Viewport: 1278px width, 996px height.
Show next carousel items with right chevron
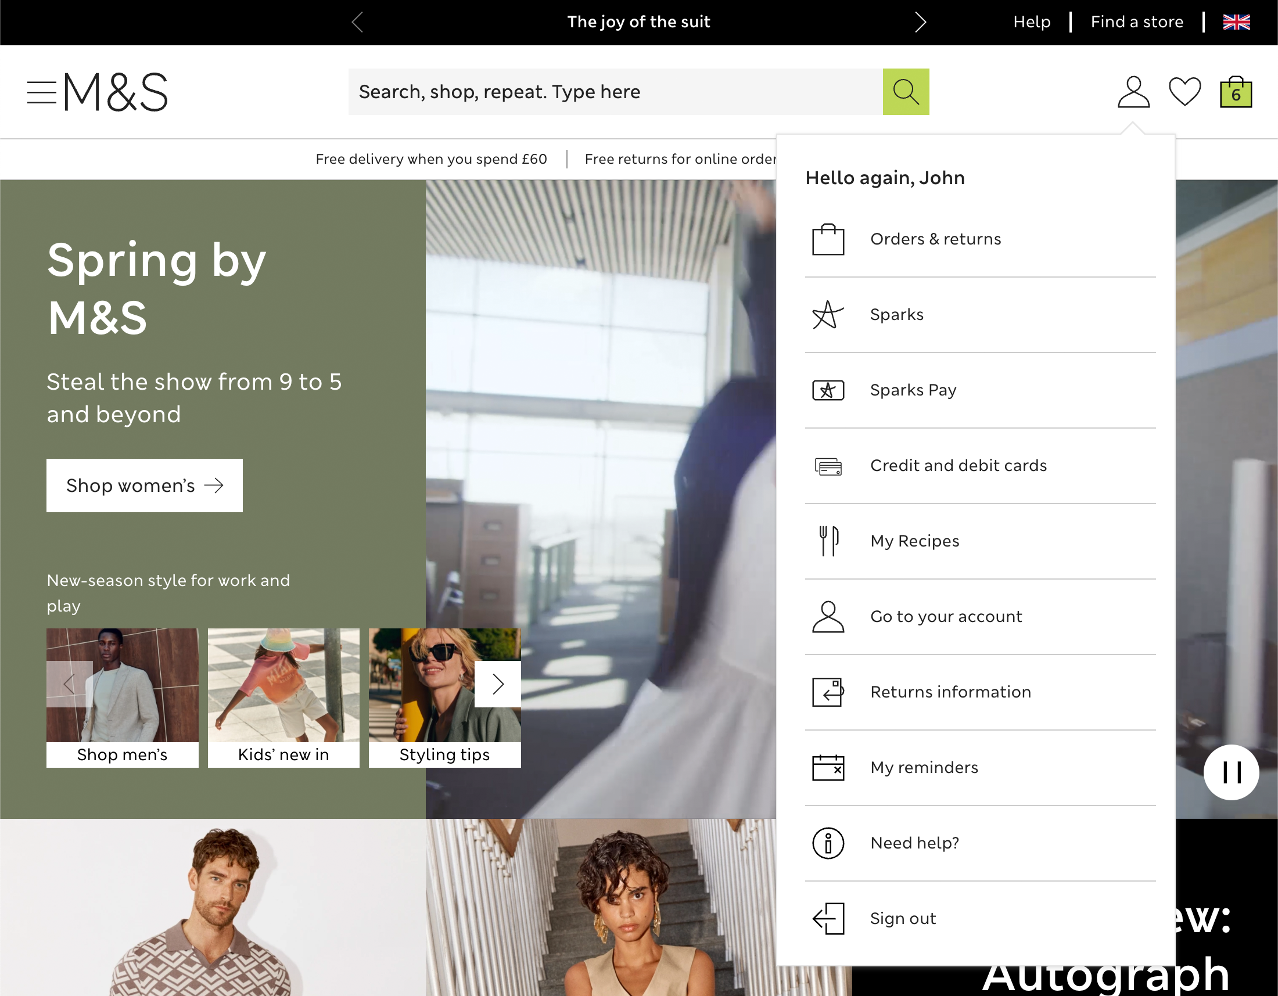pyautogui.click(x=497, y=684)
